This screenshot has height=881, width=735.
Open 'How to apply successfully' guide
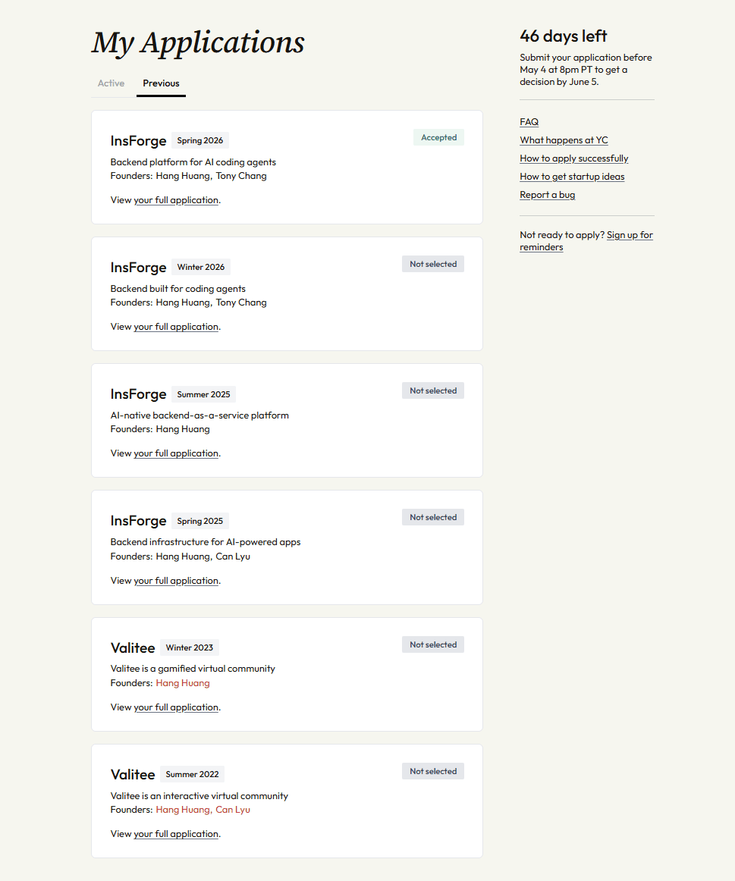573,158
